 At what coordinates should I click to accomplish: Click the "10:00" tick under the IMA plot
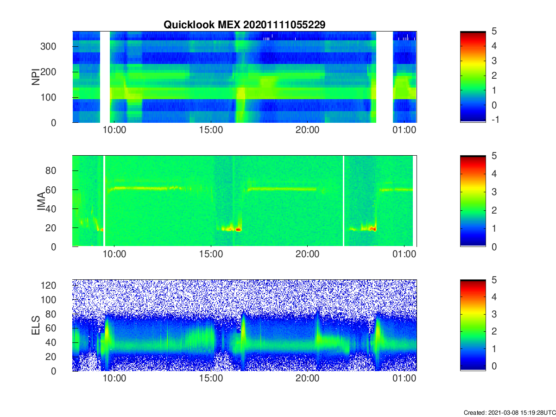click(114, 254)
